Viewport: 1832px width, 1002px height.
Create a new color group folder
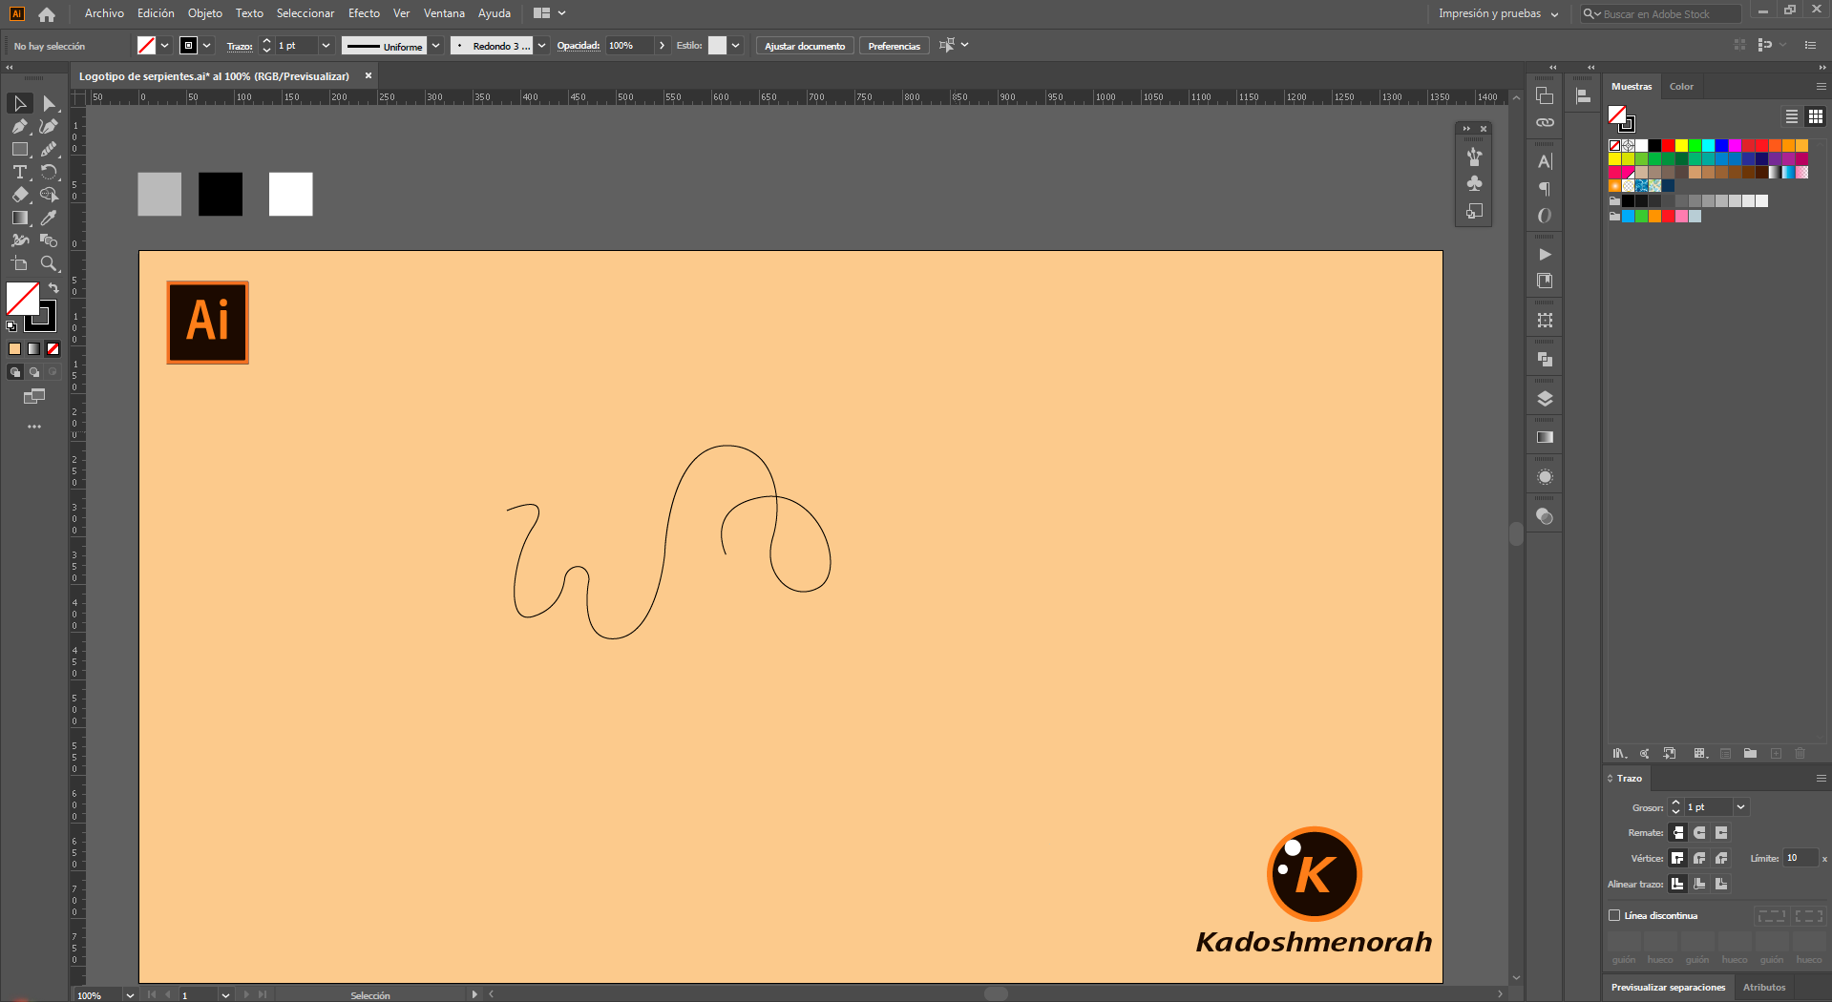pyautogui.click(x=1750, y=754)
